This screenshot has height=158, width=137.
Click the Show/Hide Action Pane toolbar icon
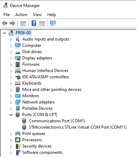tap(42, 23)
